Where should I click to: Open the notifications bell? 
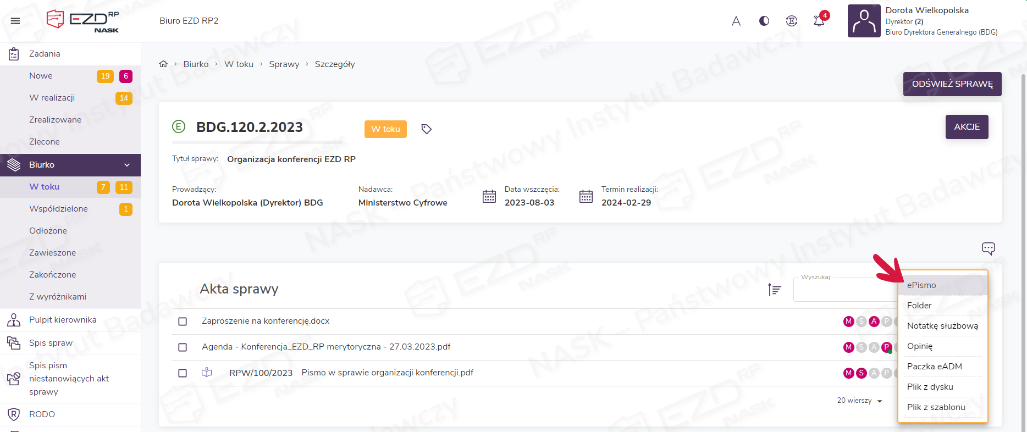point(819,21)
